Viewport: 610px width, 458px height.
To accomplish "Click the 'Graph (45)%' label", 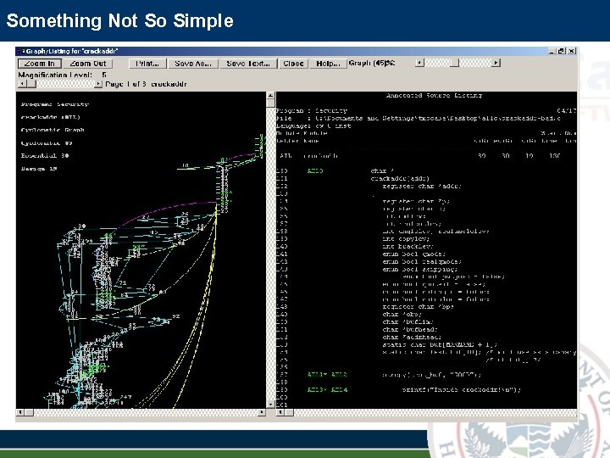I will (372, 63).
